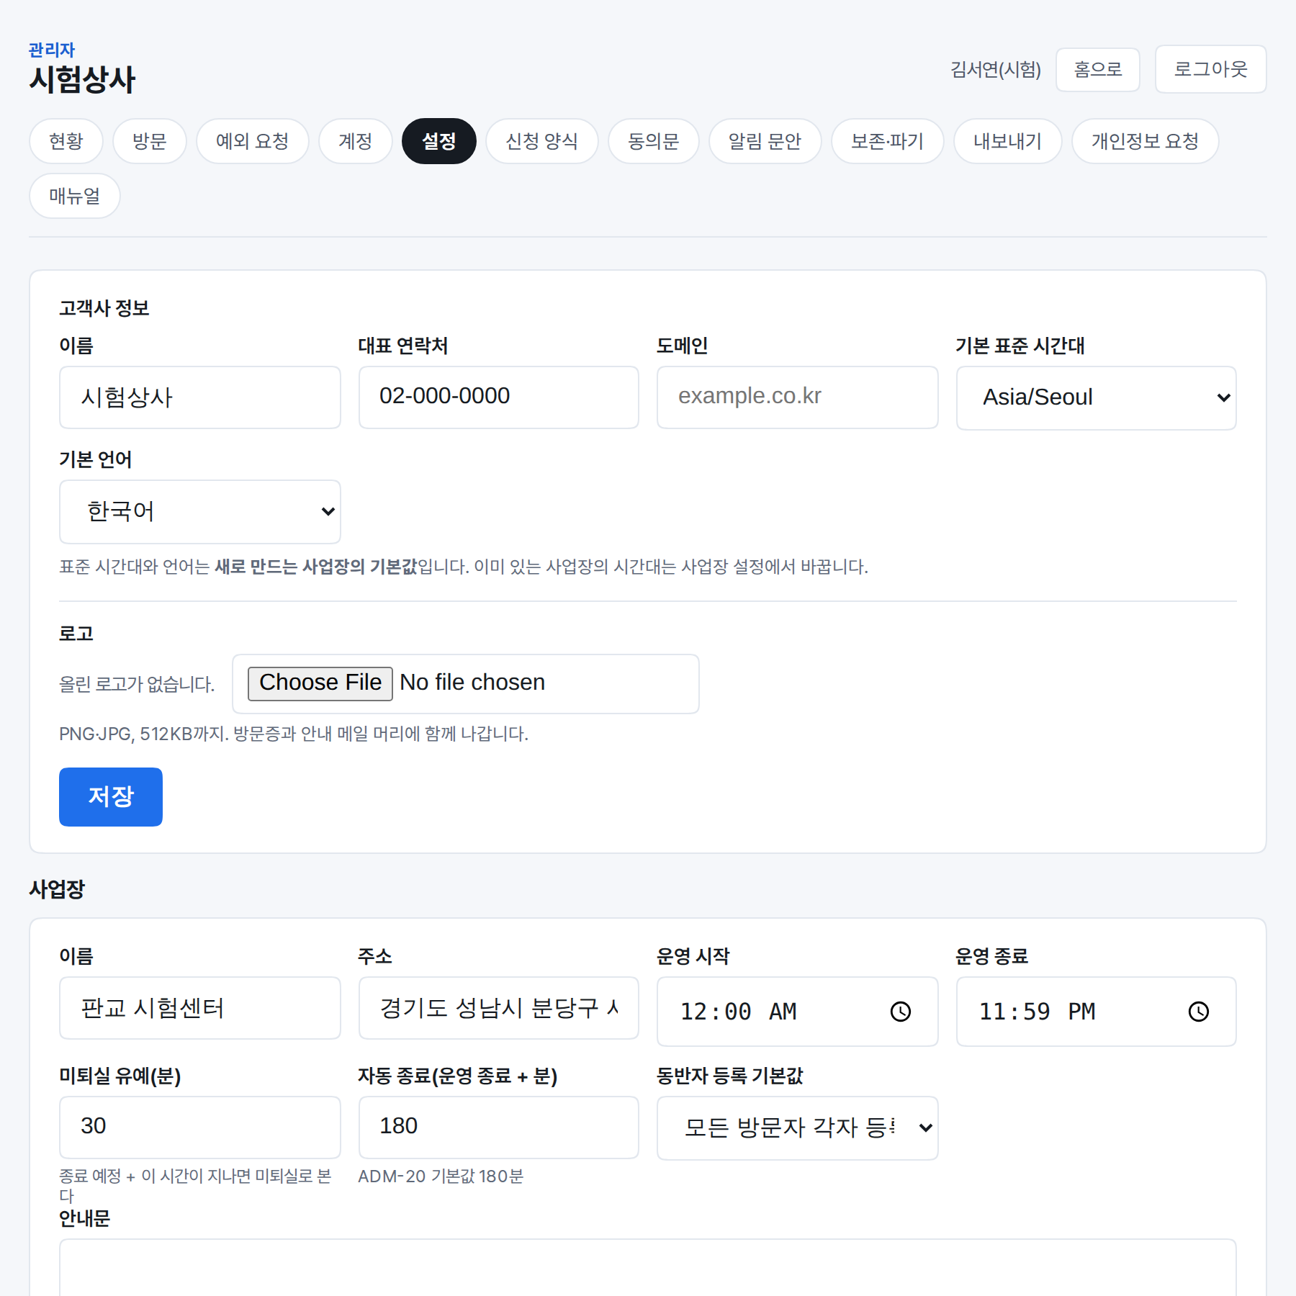Click the ADM-20 기본값 180분 hint text
The height and width of the screenshot is (1296, 1296).
[441, 1176]
